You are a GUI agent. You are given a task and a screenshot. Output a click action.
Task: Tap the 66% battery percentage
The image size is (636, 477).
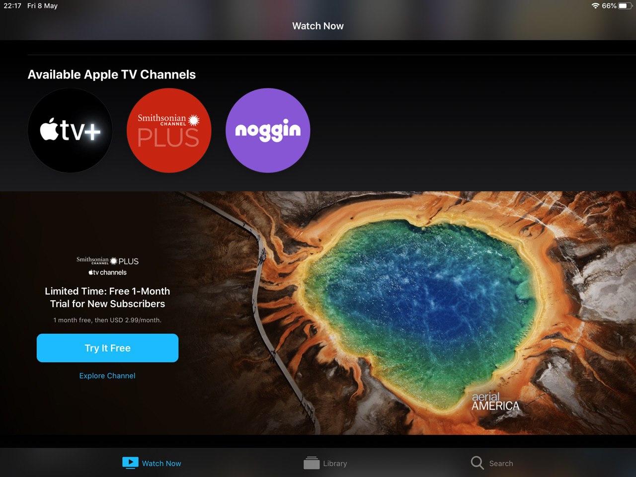609,6
